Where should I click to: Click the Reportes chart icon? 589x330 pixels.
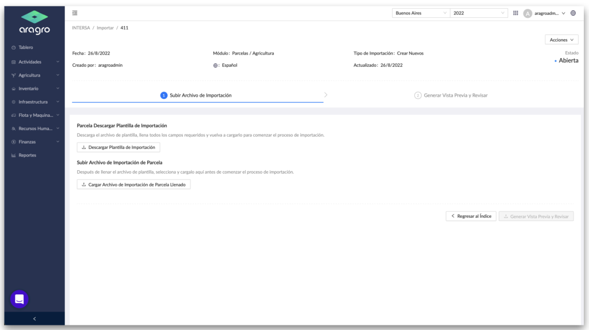pyautogui.click(x=14, y=155)
